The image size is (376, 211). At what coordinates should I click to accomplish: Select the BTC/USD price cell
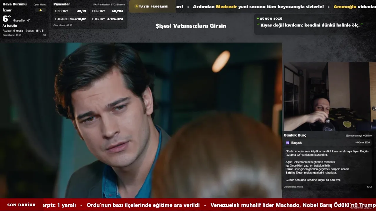70,19
